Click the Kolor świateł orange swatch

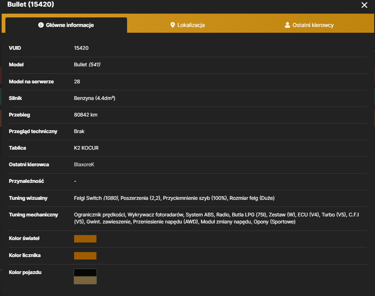85,239
